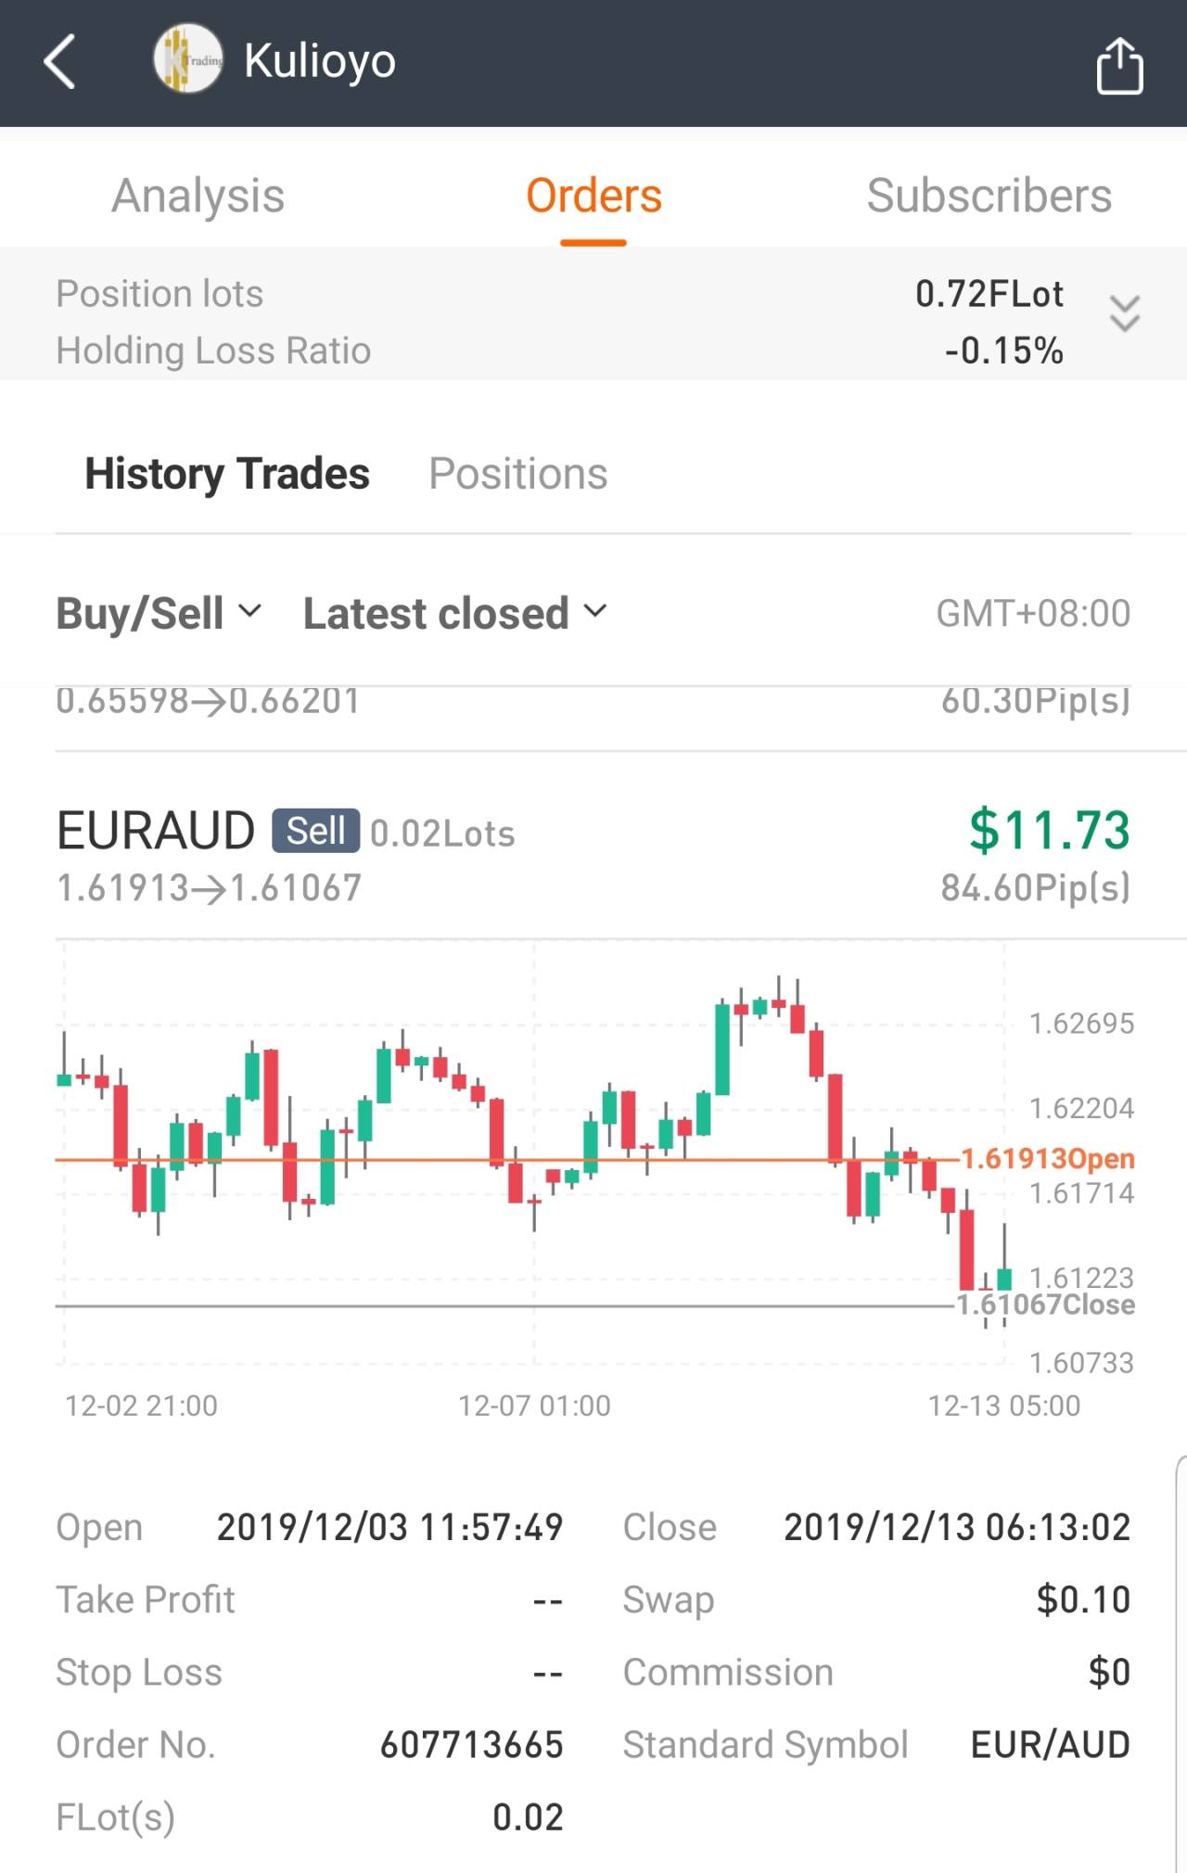Tap the 1.61067 Close price line label
Viewport: 1187px width, 1873px height.
pos(1046,1305)
